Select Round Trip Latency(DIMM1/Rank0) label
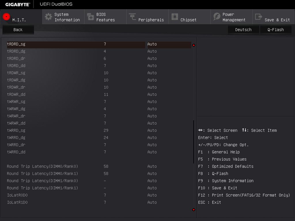The height and width of the screenshot is (221, 295). 42,181
